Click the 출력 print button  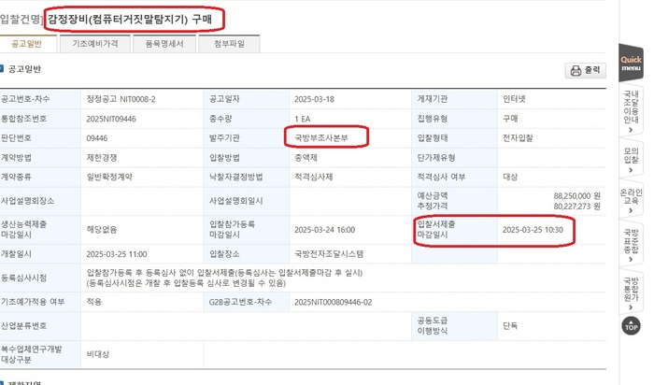pyautogui.click(x=586, y=71)
